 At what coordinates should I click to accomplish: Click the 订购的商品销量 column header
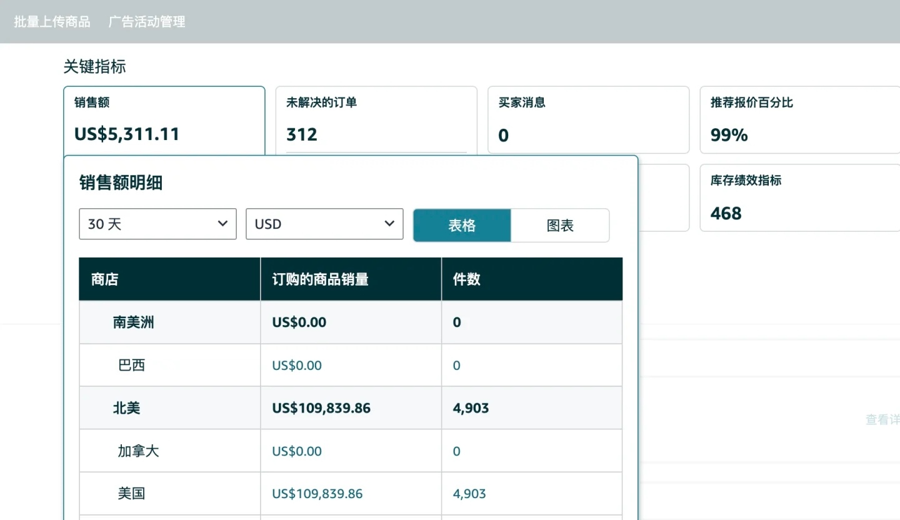(320, 279)
